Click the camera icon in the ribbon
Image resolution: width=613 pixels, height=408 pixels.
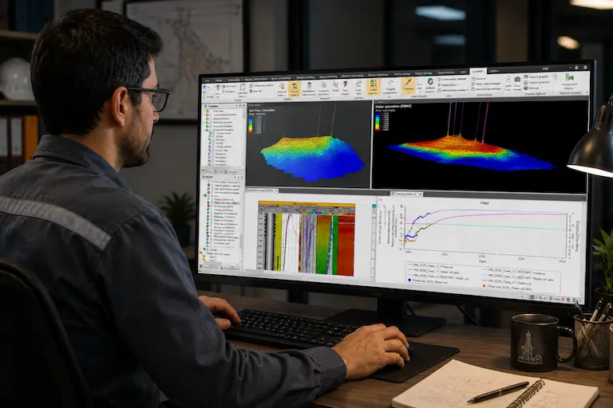pyautogui.click(x=517, y=80)
